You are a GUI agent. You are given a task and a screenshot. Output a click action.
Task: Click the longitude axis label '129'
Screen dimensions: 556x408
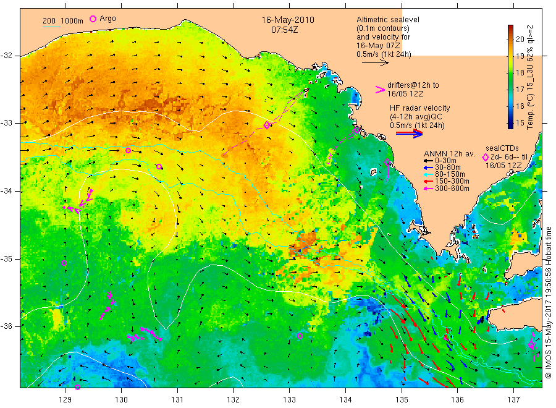pyautogui.click(x=65, y=400)
